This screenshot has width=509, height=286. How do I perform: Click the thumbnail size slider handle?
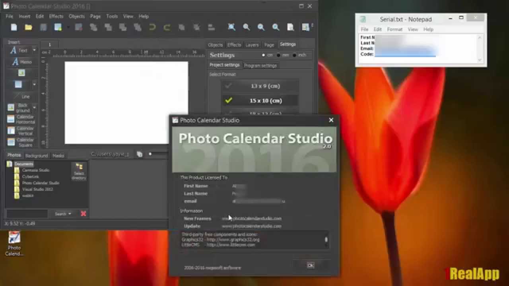click(x=150, y=154)
